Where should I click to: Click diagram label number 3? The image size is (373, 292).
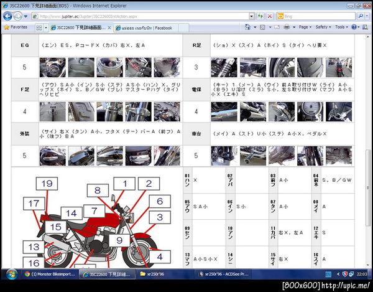pos(160,217)
